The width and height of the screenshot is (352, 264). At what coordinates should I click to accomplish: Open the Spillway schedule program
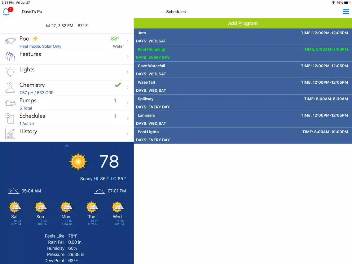(x=243, y=103)
